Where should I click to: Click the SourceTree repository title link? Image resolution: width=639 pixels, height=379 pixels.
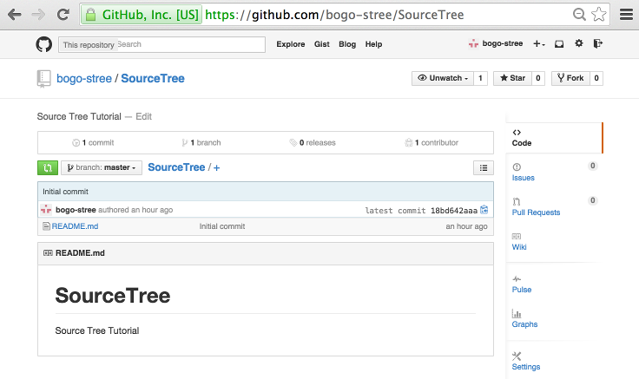coord(153,79)
